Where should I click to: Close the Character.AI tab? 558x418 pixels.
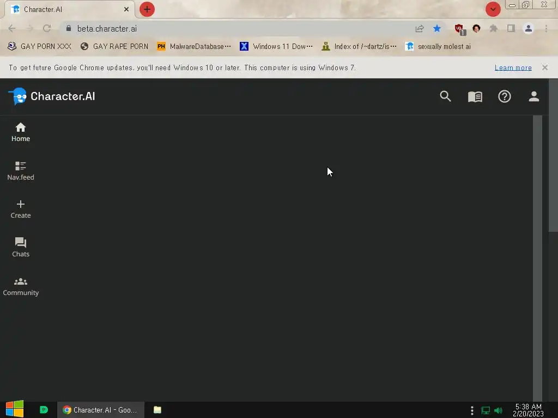(x=126, y=9)
